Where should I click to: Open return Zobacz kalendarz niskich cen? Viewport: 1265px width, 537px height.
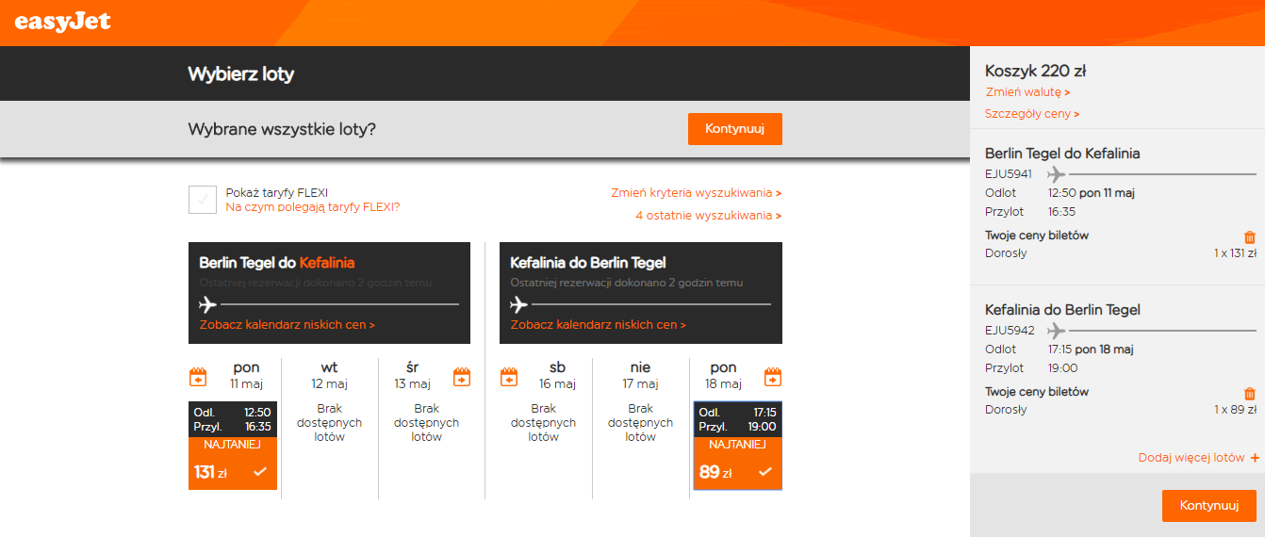(599, 325)
